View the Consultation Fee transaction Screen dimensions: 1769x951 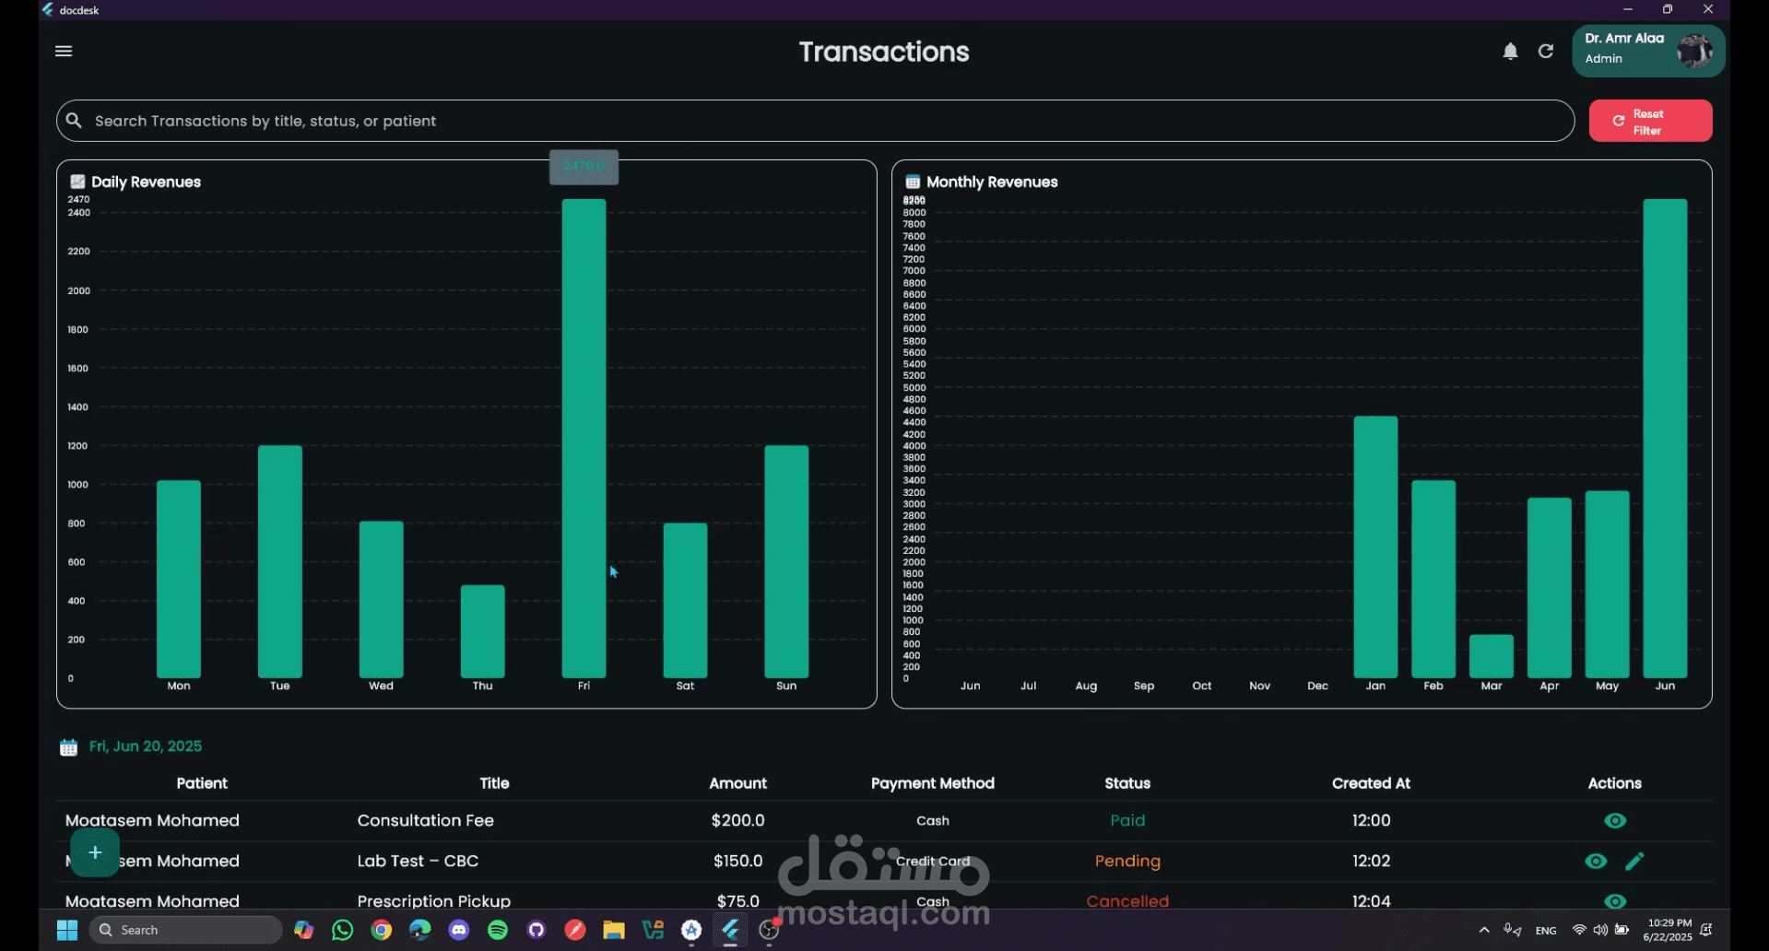1615,820
